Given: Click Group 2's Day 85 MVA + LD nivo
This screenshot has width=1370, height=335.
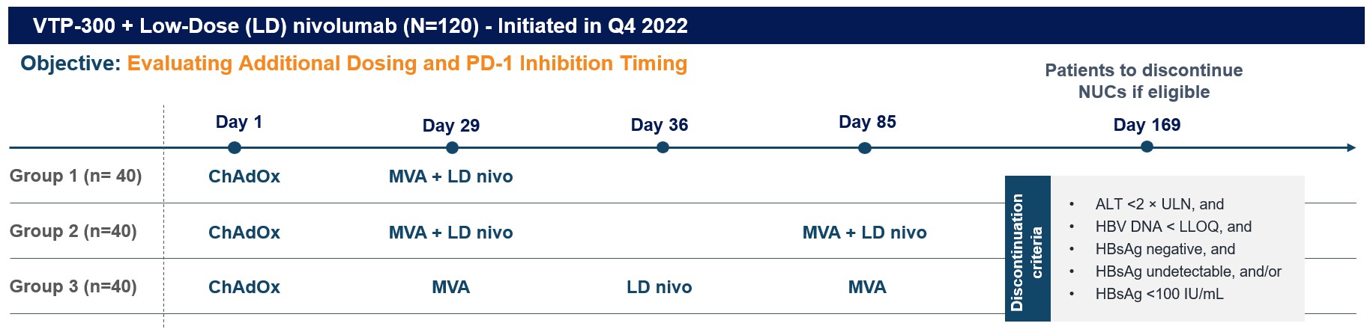Looking at the screenshot, I should 864,233.
